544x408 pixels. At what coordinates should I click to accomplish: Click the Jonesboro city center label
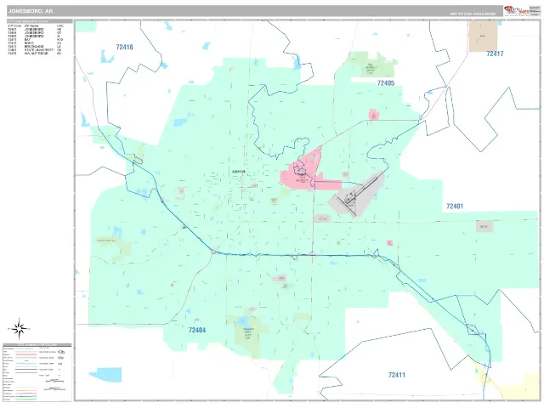click(238, 172)
